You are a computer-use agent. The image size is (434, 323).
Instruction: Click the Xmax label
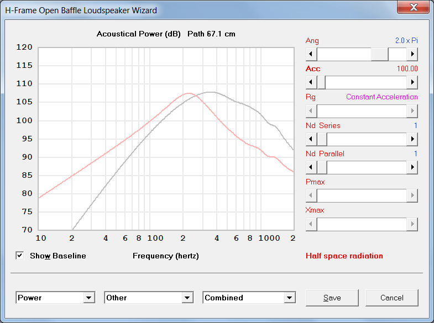tap(315, 210)
